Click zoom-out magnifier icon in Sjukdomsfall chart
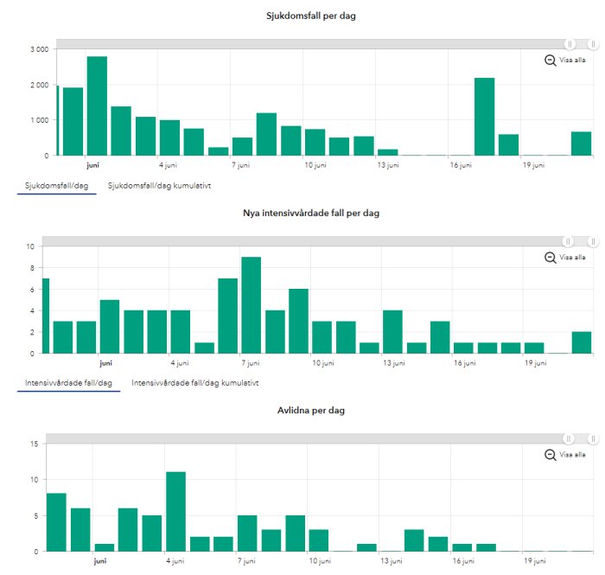This screenshot has width=605, height=575. [551, 61]
